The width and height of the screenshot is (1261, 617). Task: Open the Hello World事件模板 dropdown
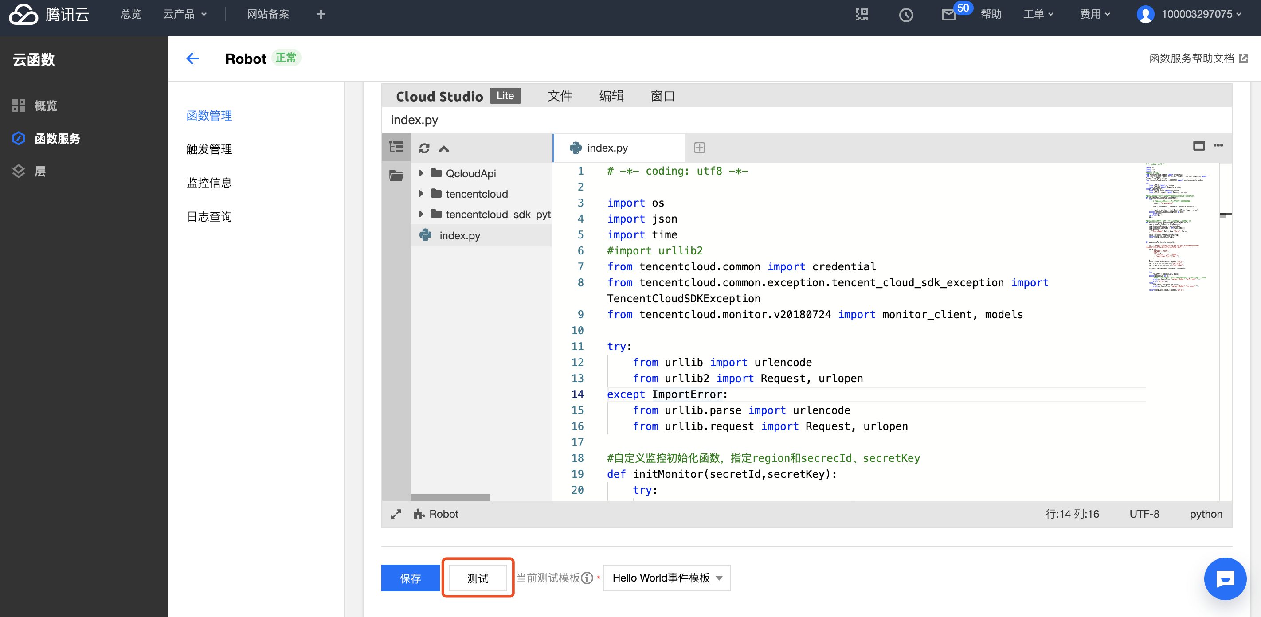(x=666, y=578)
